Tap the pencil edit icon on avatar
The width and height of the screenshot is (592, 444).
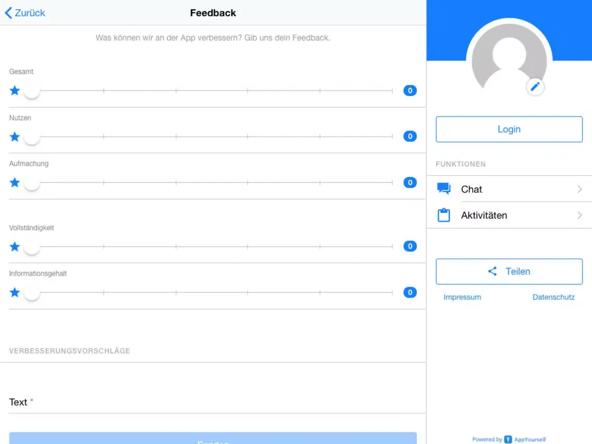(x=535, y=87)
